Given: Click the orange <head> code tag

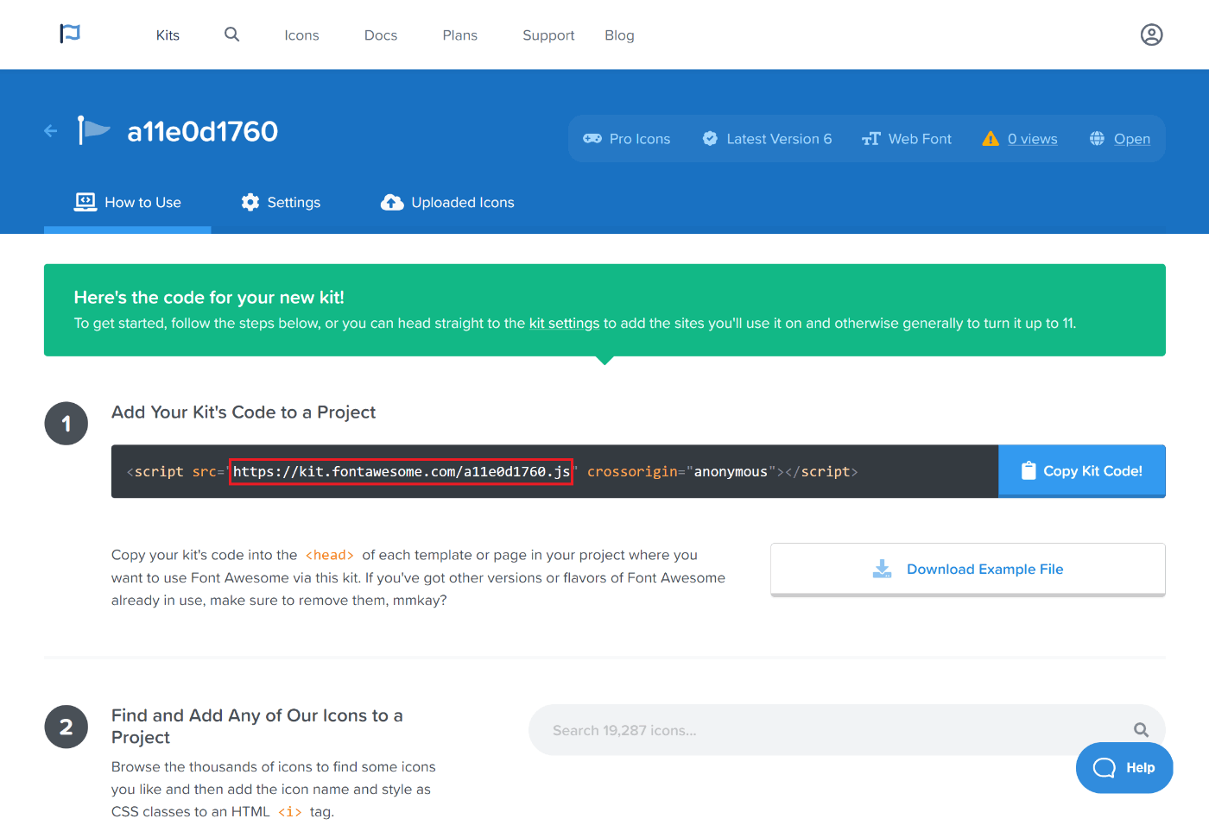Looking at the screenshot, I should [330, 555].
